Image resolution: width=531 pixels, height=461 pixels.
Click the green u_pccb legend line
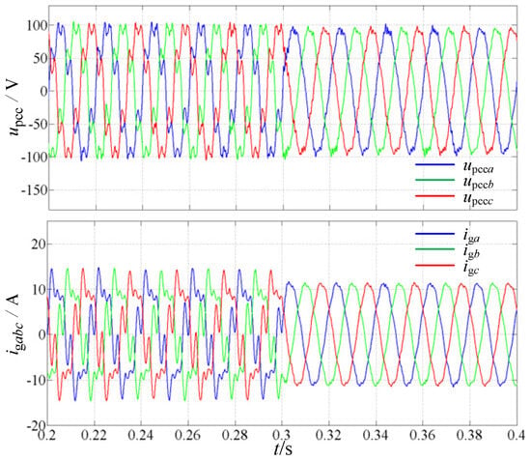click(x=434, y=180)
